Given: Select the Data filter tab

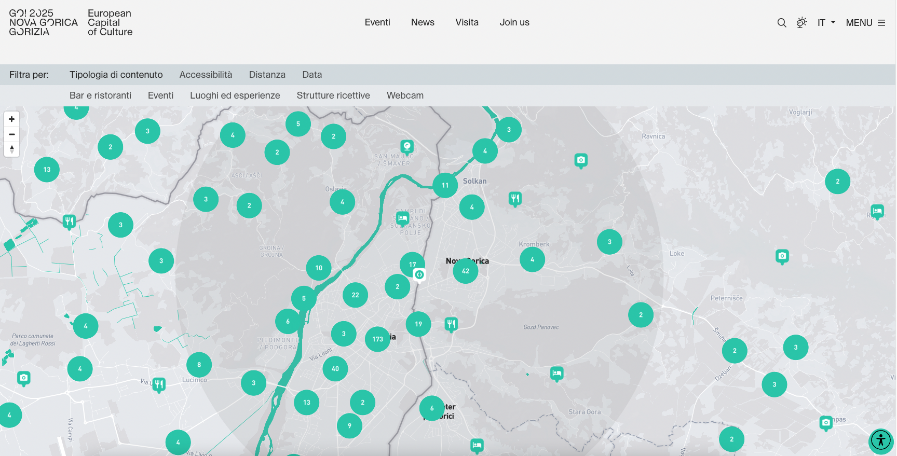Looking at the screenshot, I should pos(312,75).
